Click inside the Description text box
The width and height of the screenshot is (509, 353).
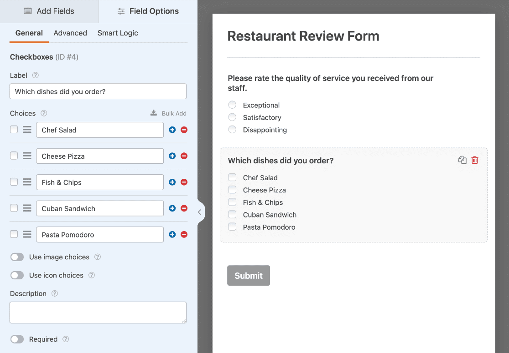pyautogui.click(x=98, y=313)
